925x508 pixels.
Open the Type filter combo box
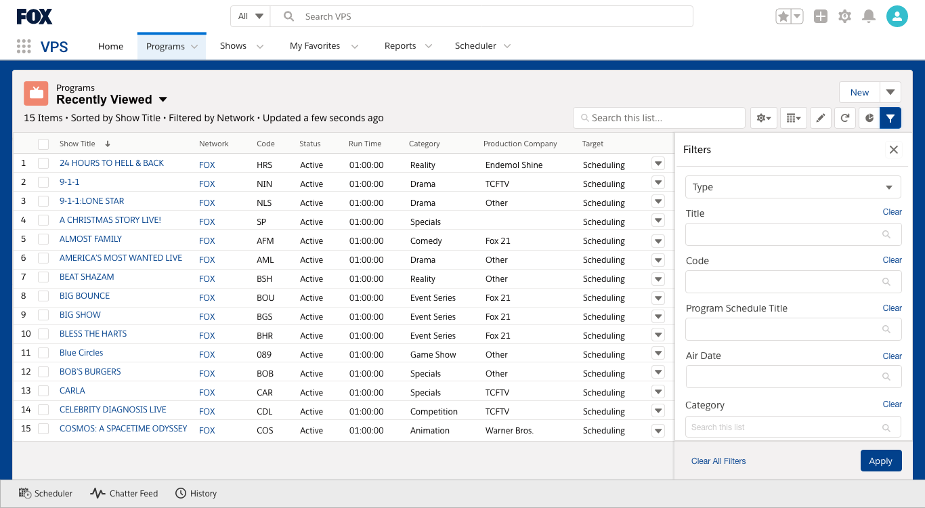(x=793, y=187)
